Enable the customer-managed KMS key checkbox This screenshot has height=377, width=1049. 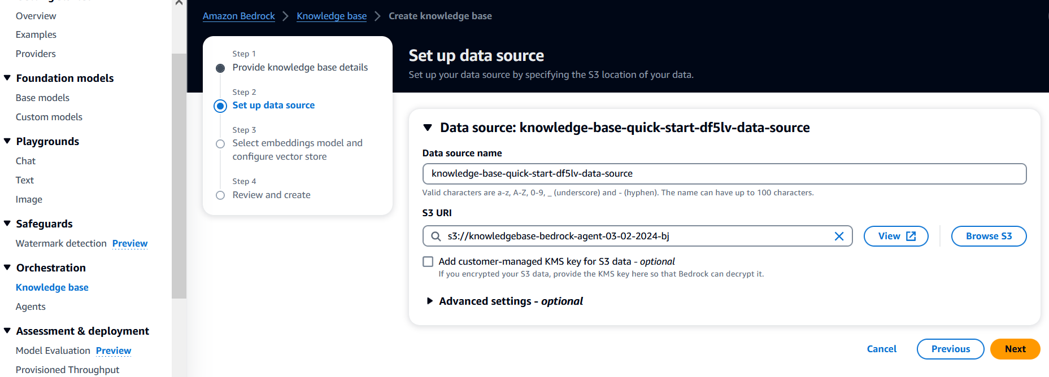click(428, 262)
